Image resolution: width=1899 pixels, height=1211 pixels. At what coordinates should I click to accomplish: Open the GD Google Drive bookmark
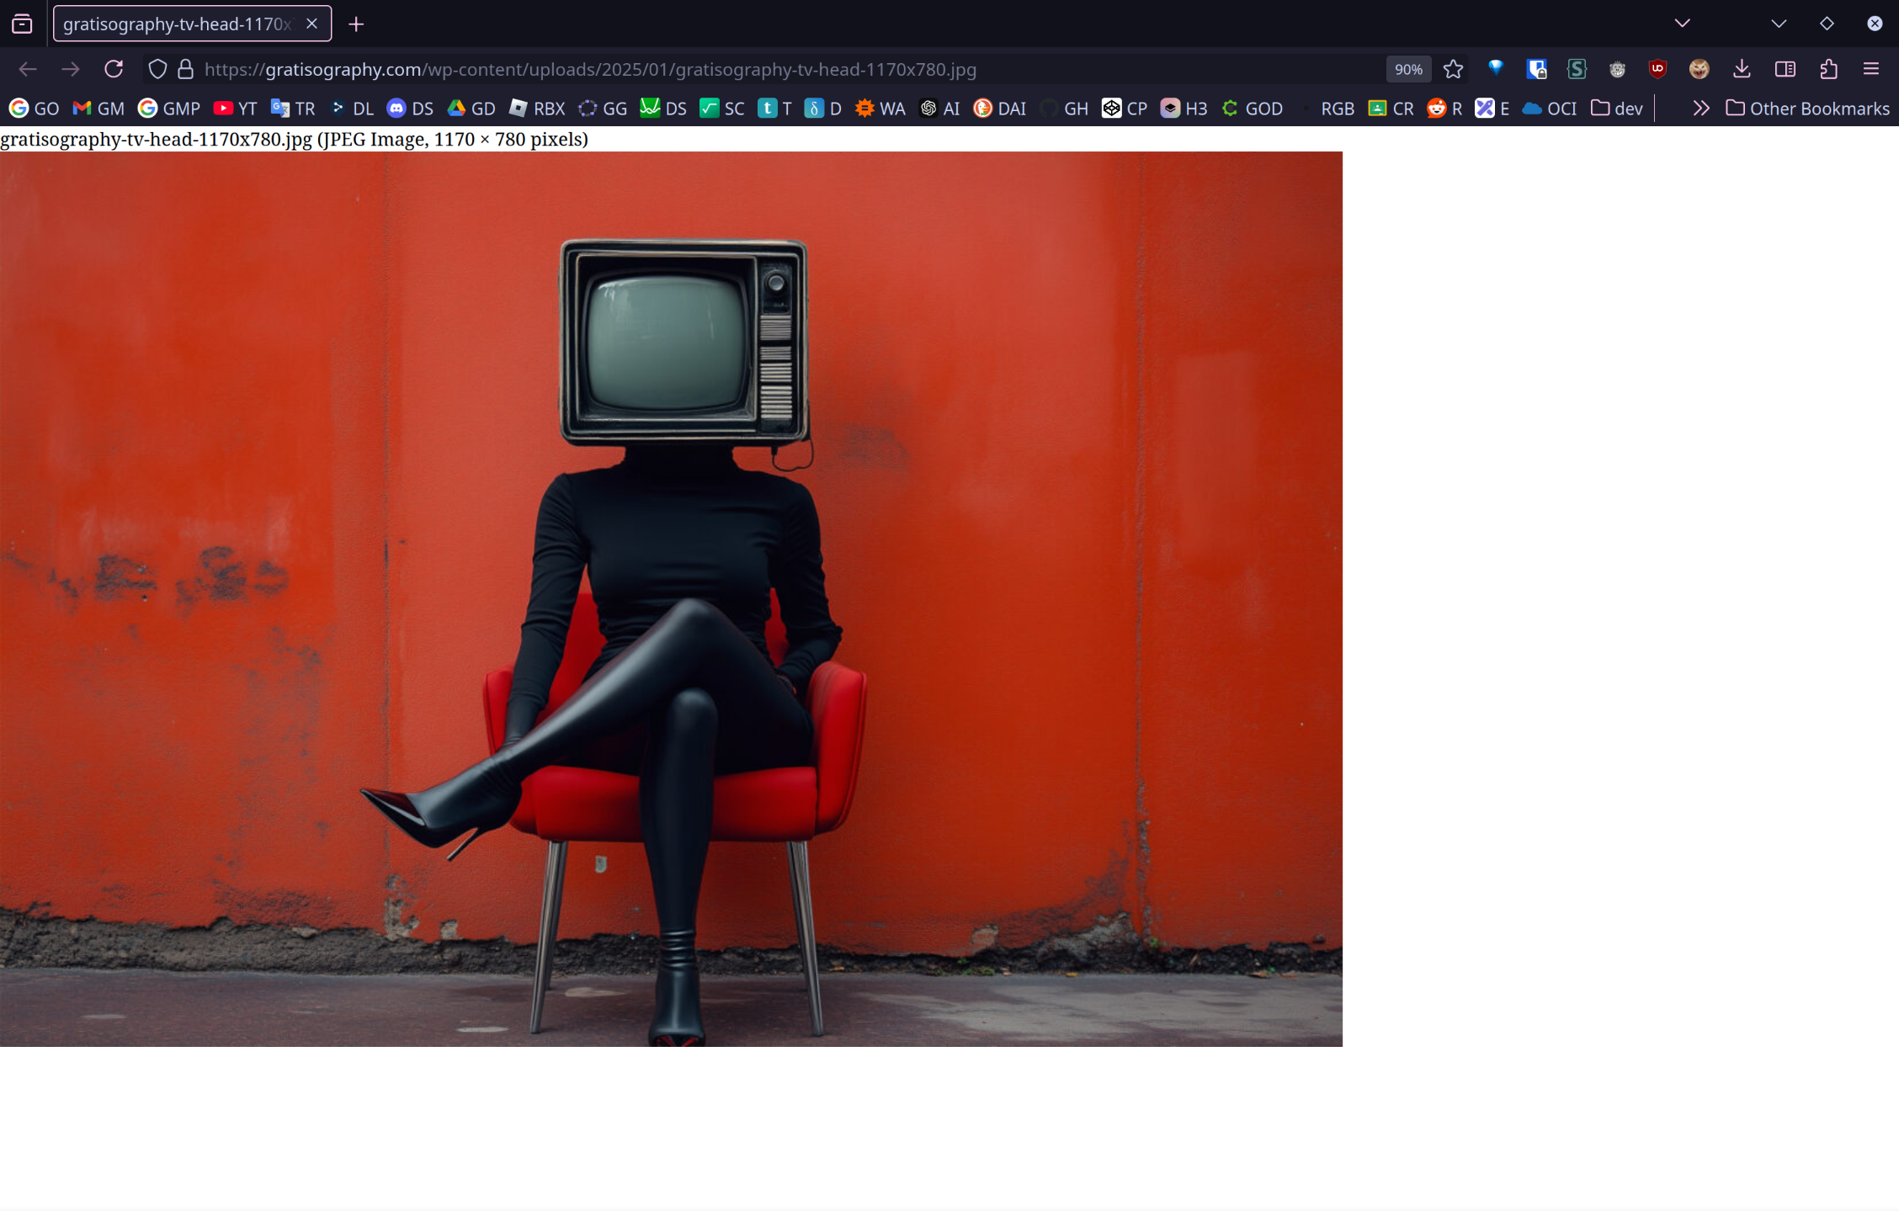pos(471,109)
